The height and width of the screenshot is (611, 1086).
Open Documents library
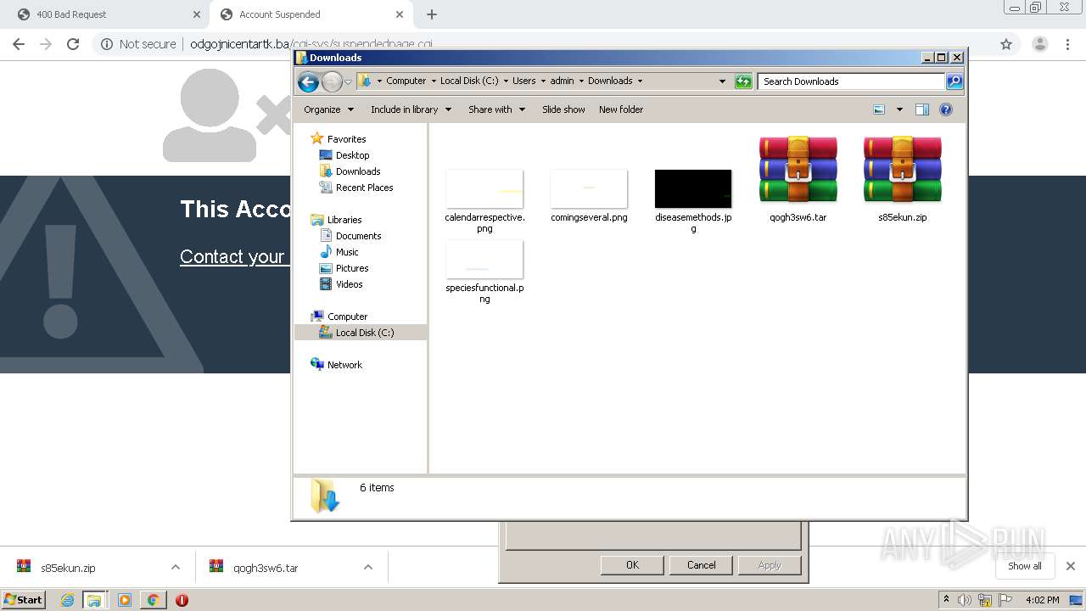pyautogui.click(x=358, y=236)
